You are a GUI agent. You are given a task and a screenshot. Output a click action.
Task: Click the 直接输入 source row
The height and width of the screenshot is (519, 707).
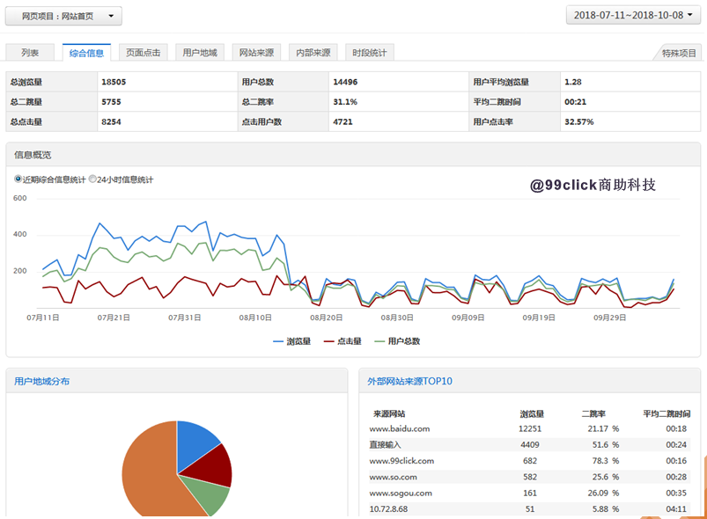pyautogui.click(x=530, y=444)
